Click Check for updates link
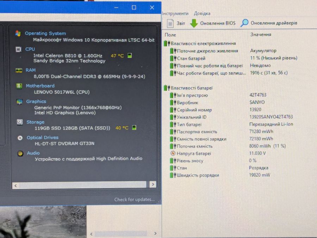317x238 pixels. (x=135, y=199)
